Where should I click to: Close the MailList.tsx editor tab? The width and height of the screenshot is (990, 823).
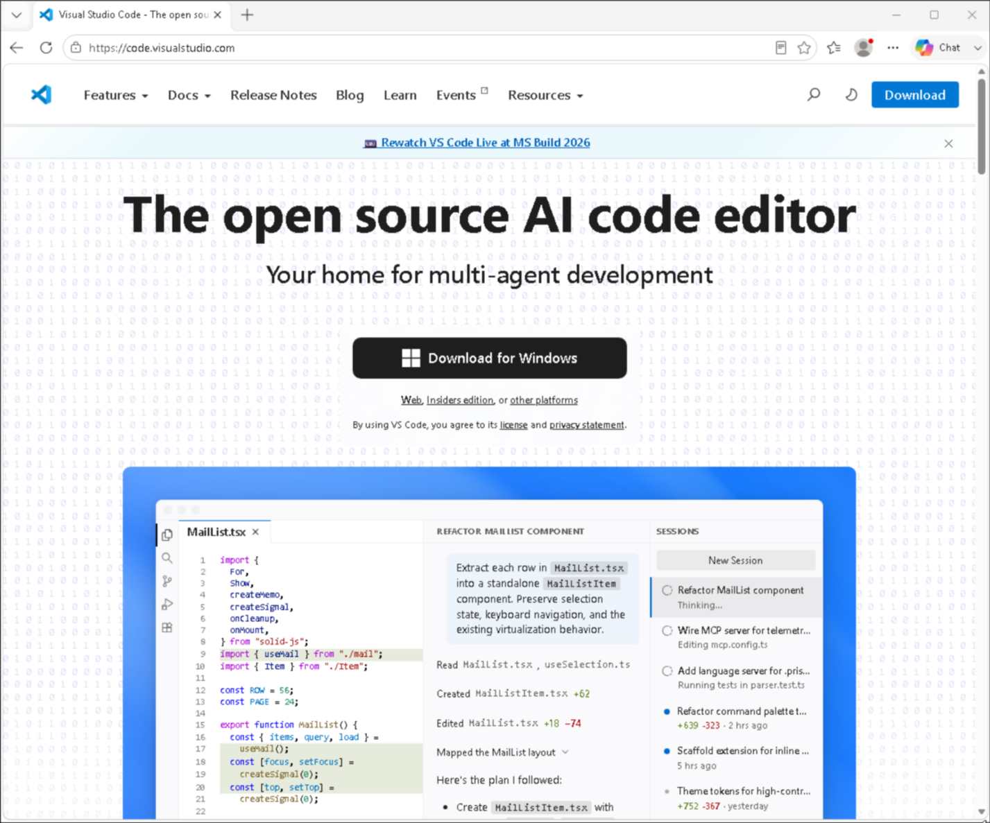[x=255, y=532]
